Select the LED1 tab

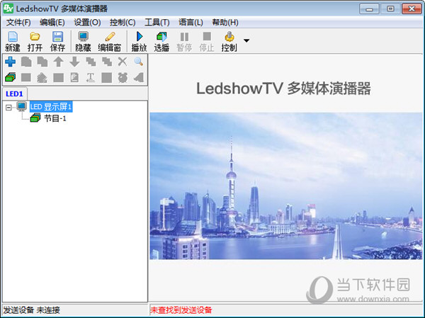[x=14, y=93]
